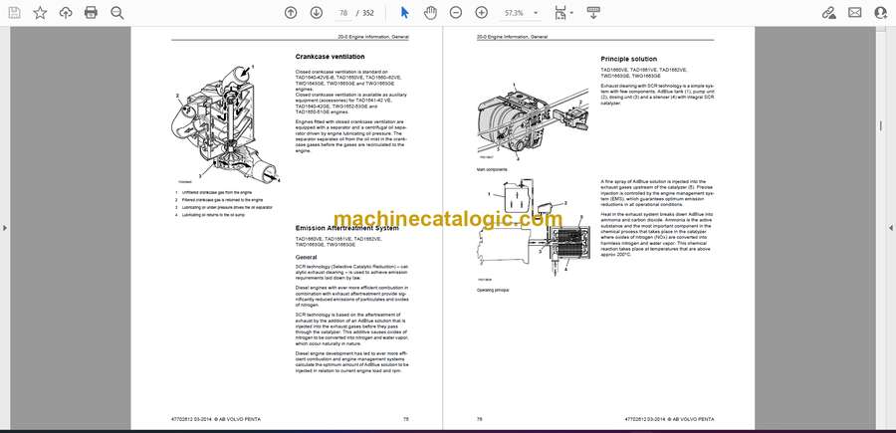Expand the page fit options arrow

click(571, 13)
